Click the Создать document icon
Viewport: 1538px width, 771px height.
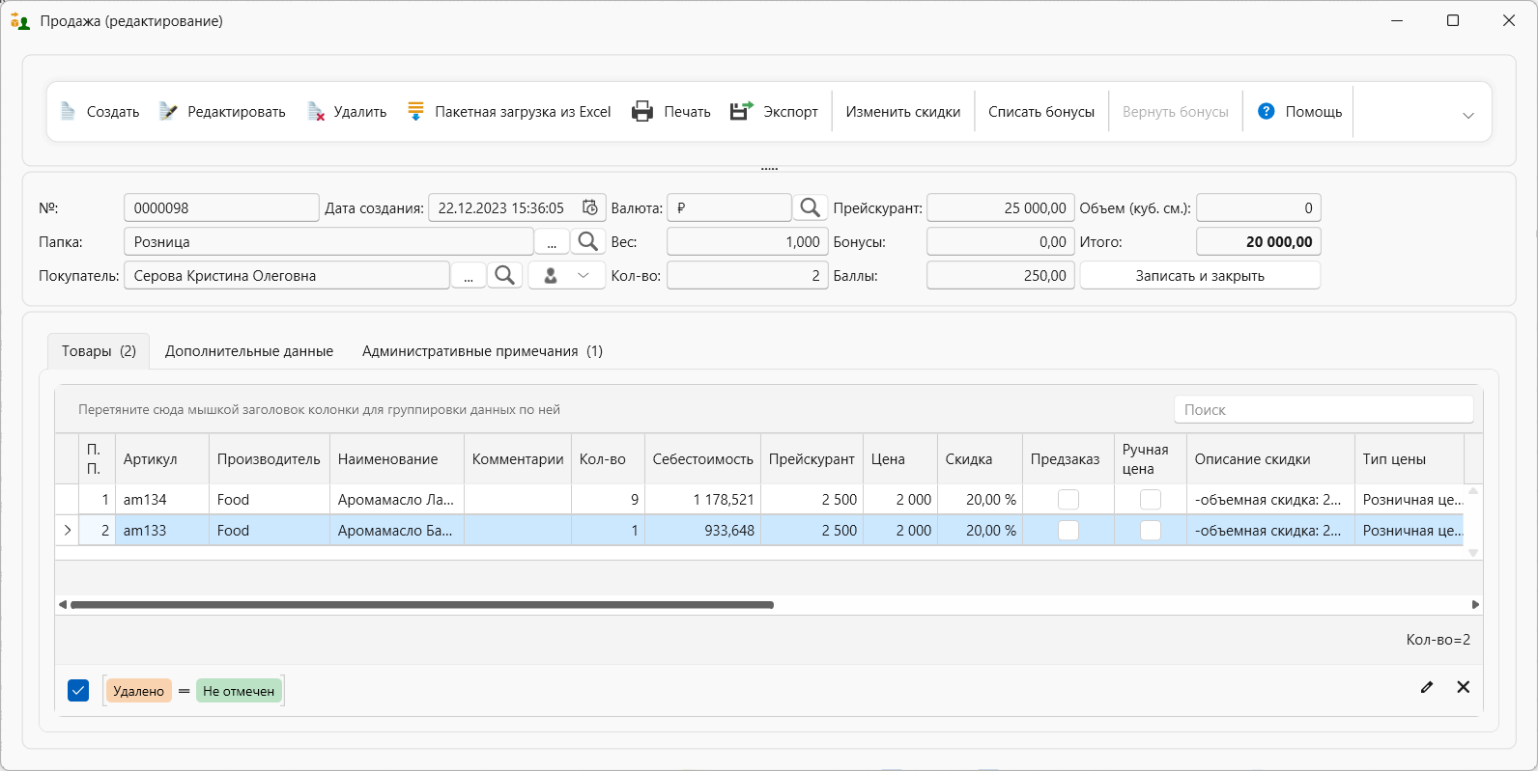(68, 112)
